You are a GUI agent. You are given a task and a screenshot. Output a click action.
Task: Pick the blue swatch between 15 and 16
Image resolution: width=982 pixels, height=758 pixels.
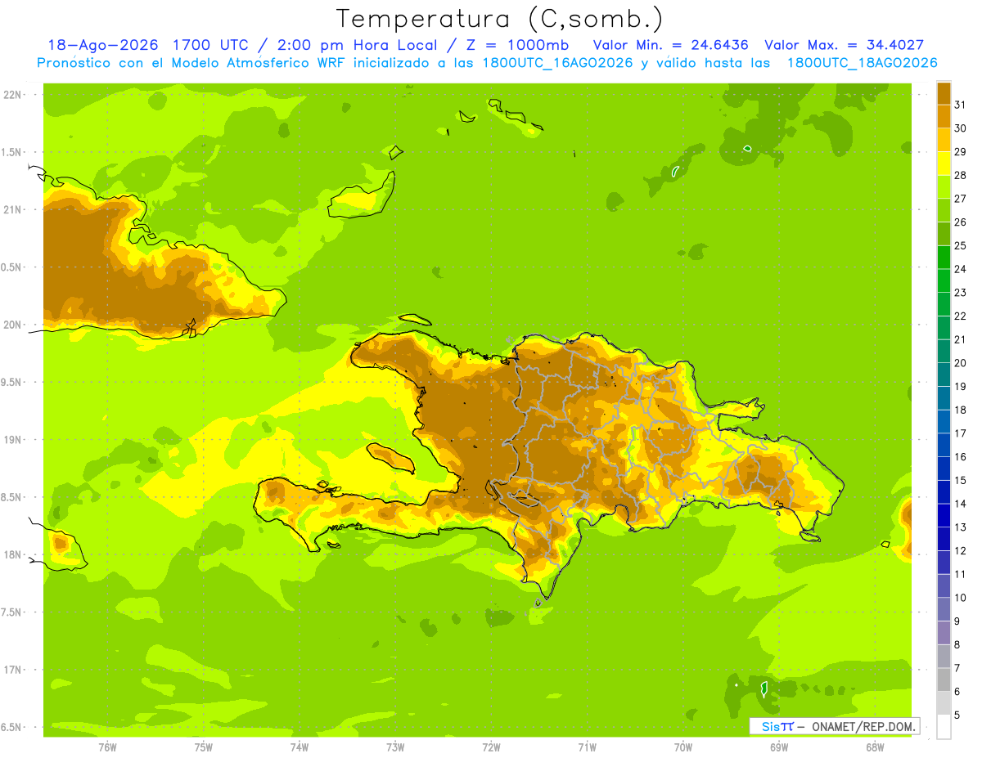(944, 469)
